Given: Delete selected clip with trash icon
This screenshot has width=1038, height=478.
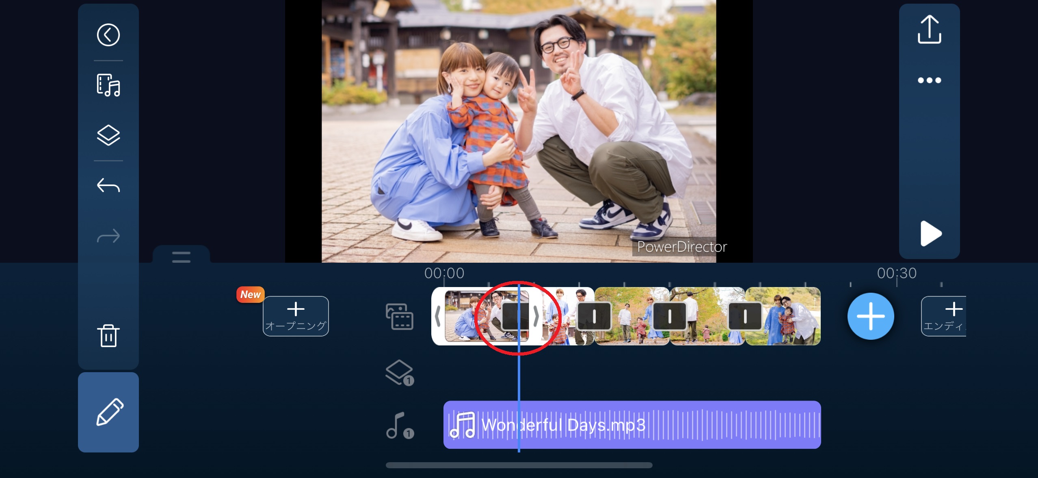Looking at the screenshot, I should pos(108,335).
